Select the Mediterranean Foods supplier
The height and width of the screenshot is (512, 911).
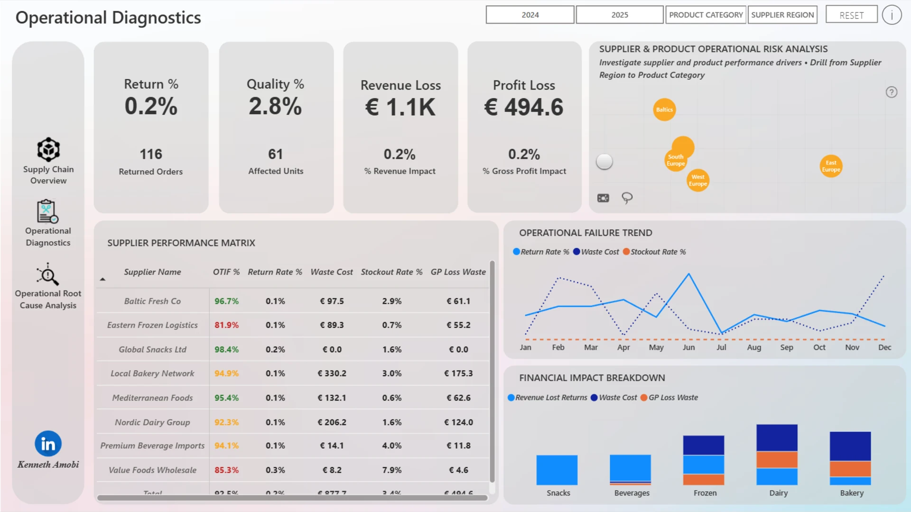[x=152, y=398]
